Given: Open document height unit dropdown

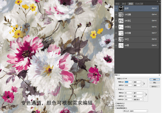Looking at the screenshot, I should [138, 96].
